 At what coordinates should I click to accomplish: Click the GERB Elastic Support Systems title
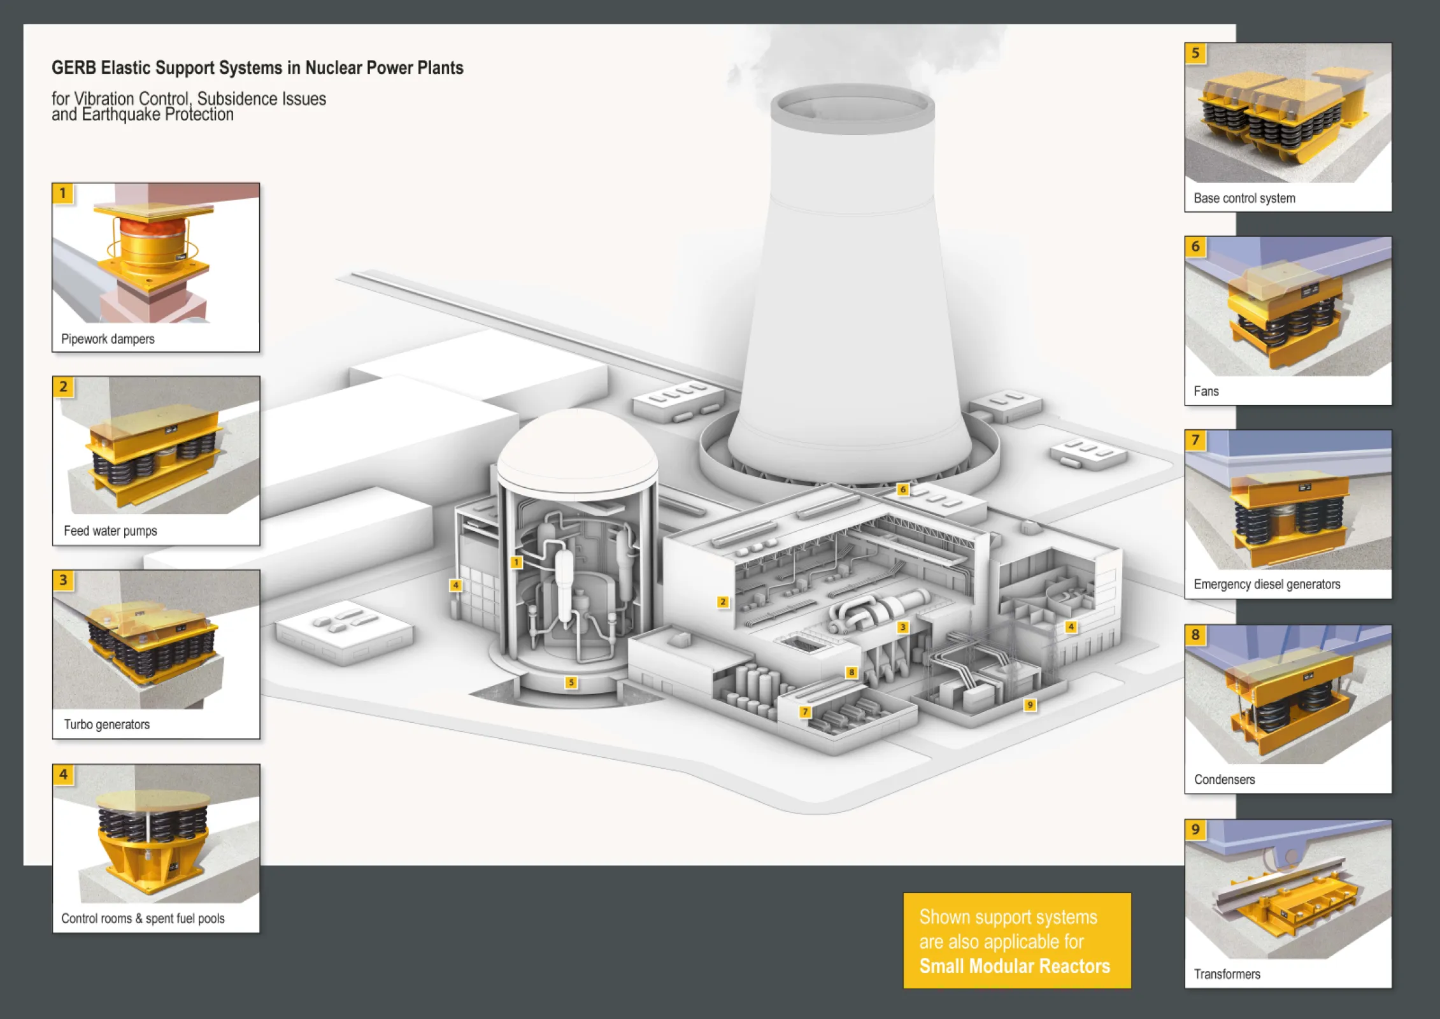coord(257,68)
